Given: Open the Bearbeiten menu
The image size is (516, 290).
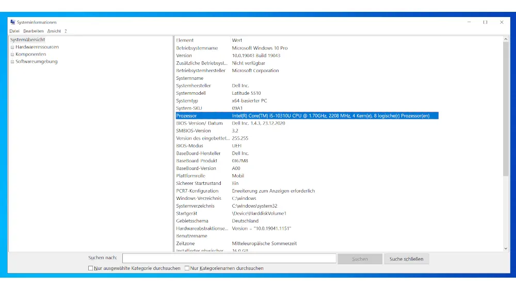Looking at the screenshot, I should click(x=33, y=31).
